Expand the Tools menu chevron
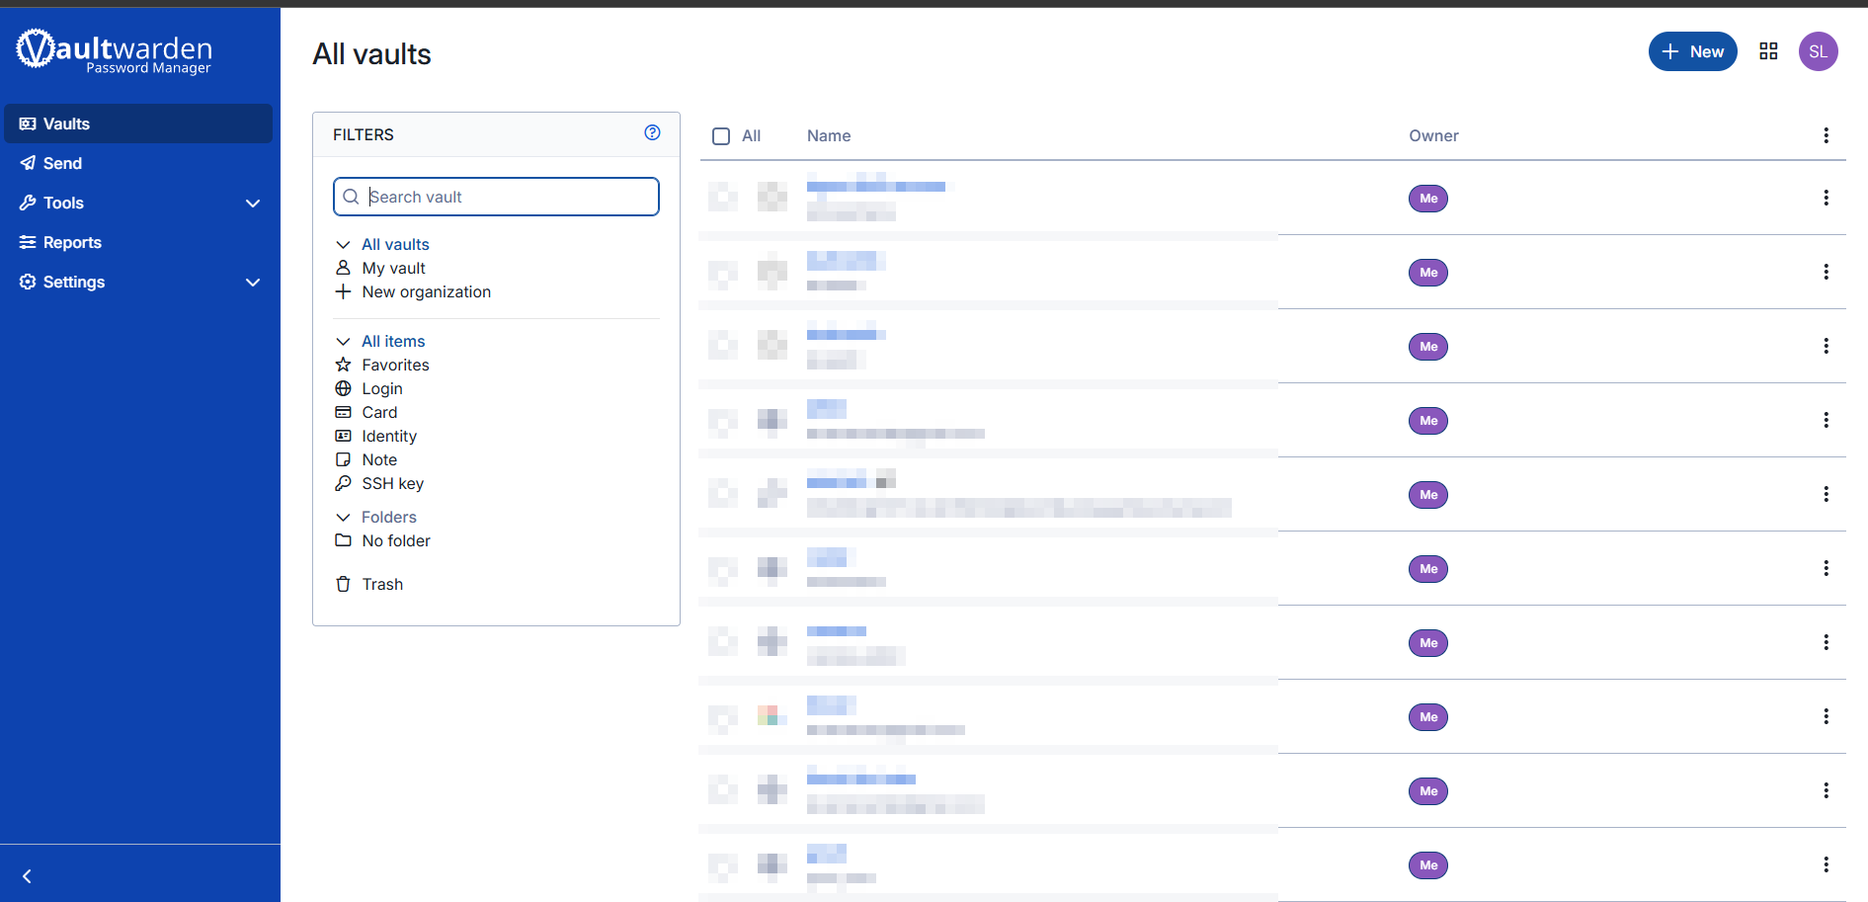The image size is (1868, 902). coord(253,204)
